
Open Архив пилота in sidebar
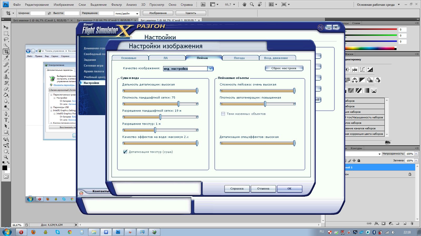[x=94, y=71]
